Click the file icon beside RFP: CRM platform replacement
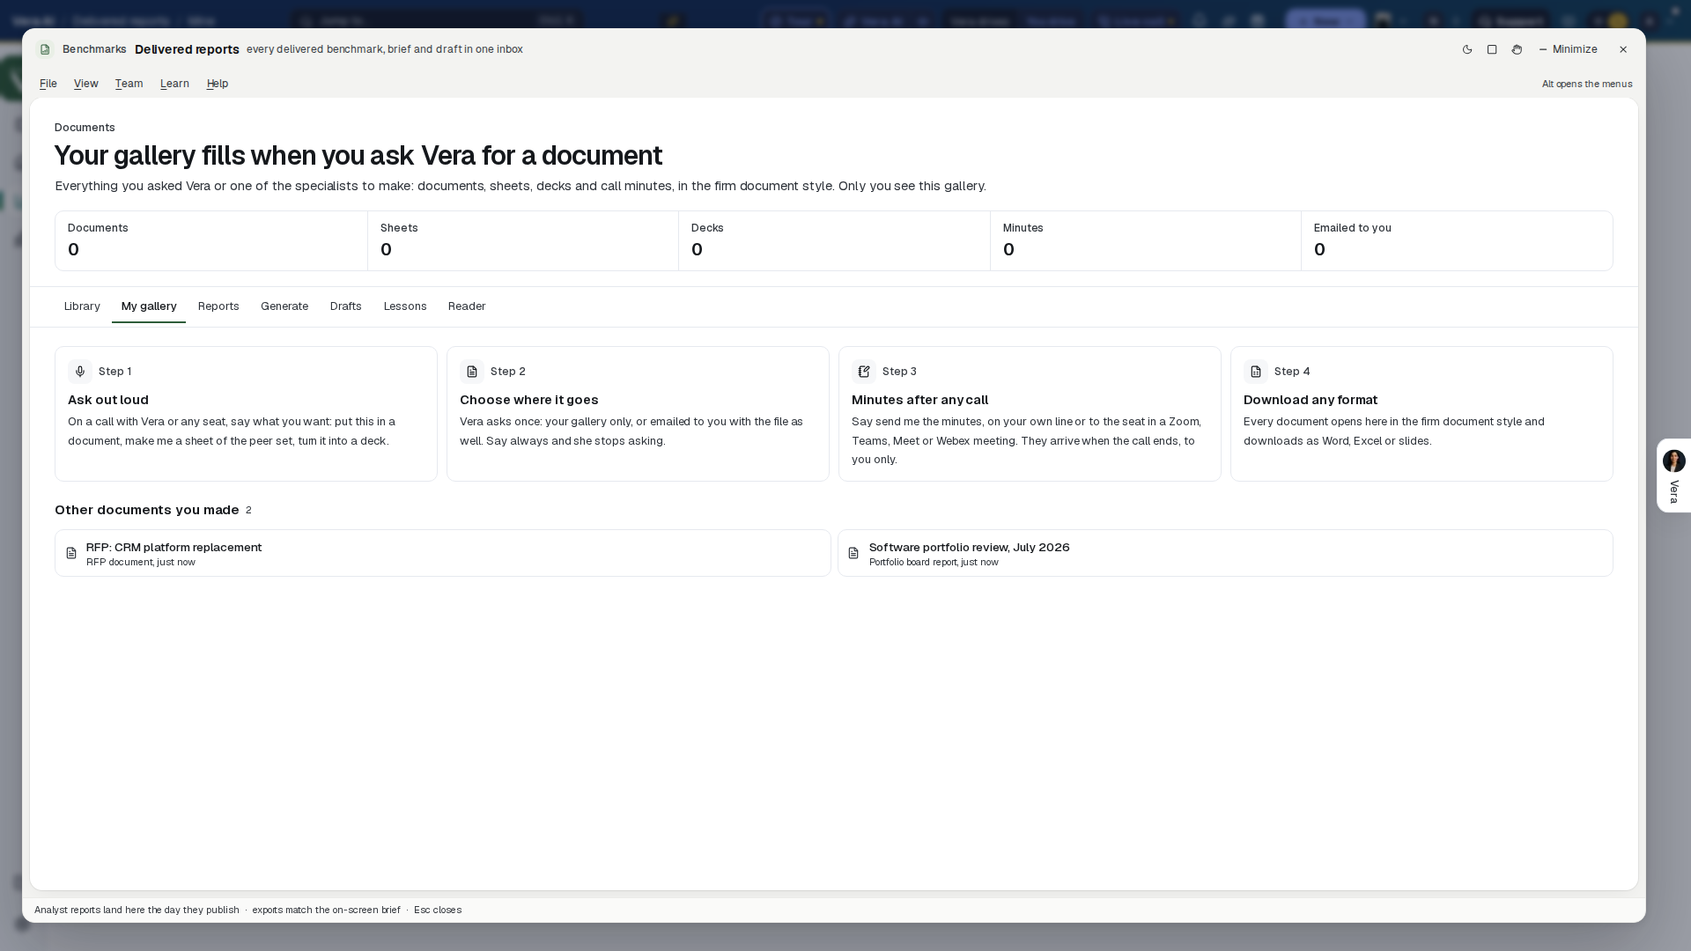This screenshot has height=951, width=1691. (71, 553)
